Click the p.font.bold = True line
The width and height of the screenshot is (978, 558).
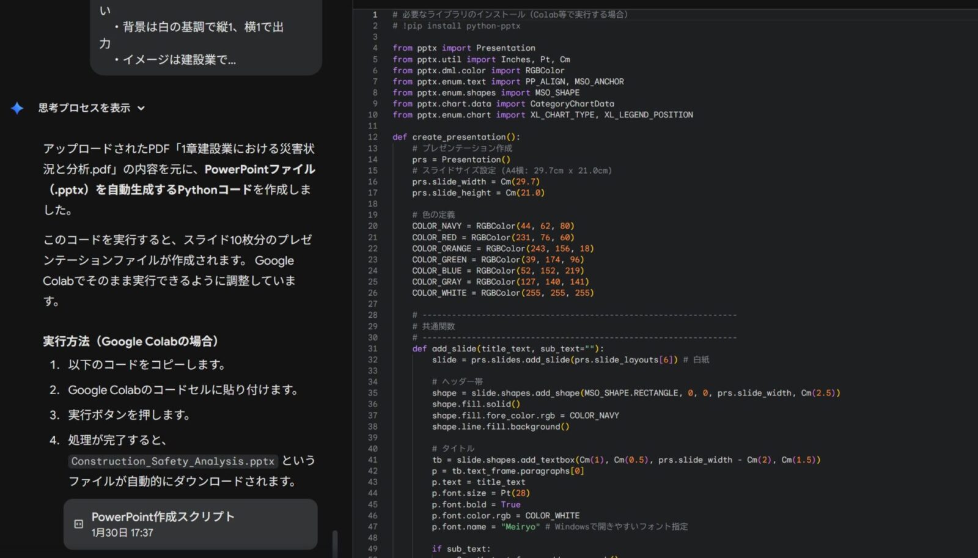pyautogui.click(x=476, y=504)
